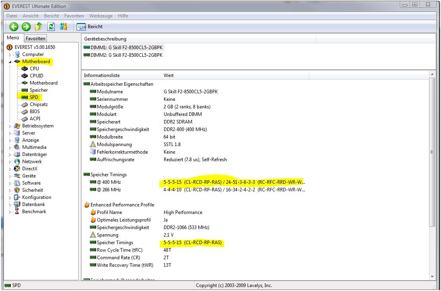The image size is (441, 291).
Task: Collapse the Motherboard tree node
Action: (x=10, y=62)
